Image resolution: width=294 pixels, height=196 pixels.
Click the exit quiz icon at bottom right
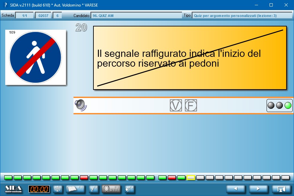pos(281,189)
